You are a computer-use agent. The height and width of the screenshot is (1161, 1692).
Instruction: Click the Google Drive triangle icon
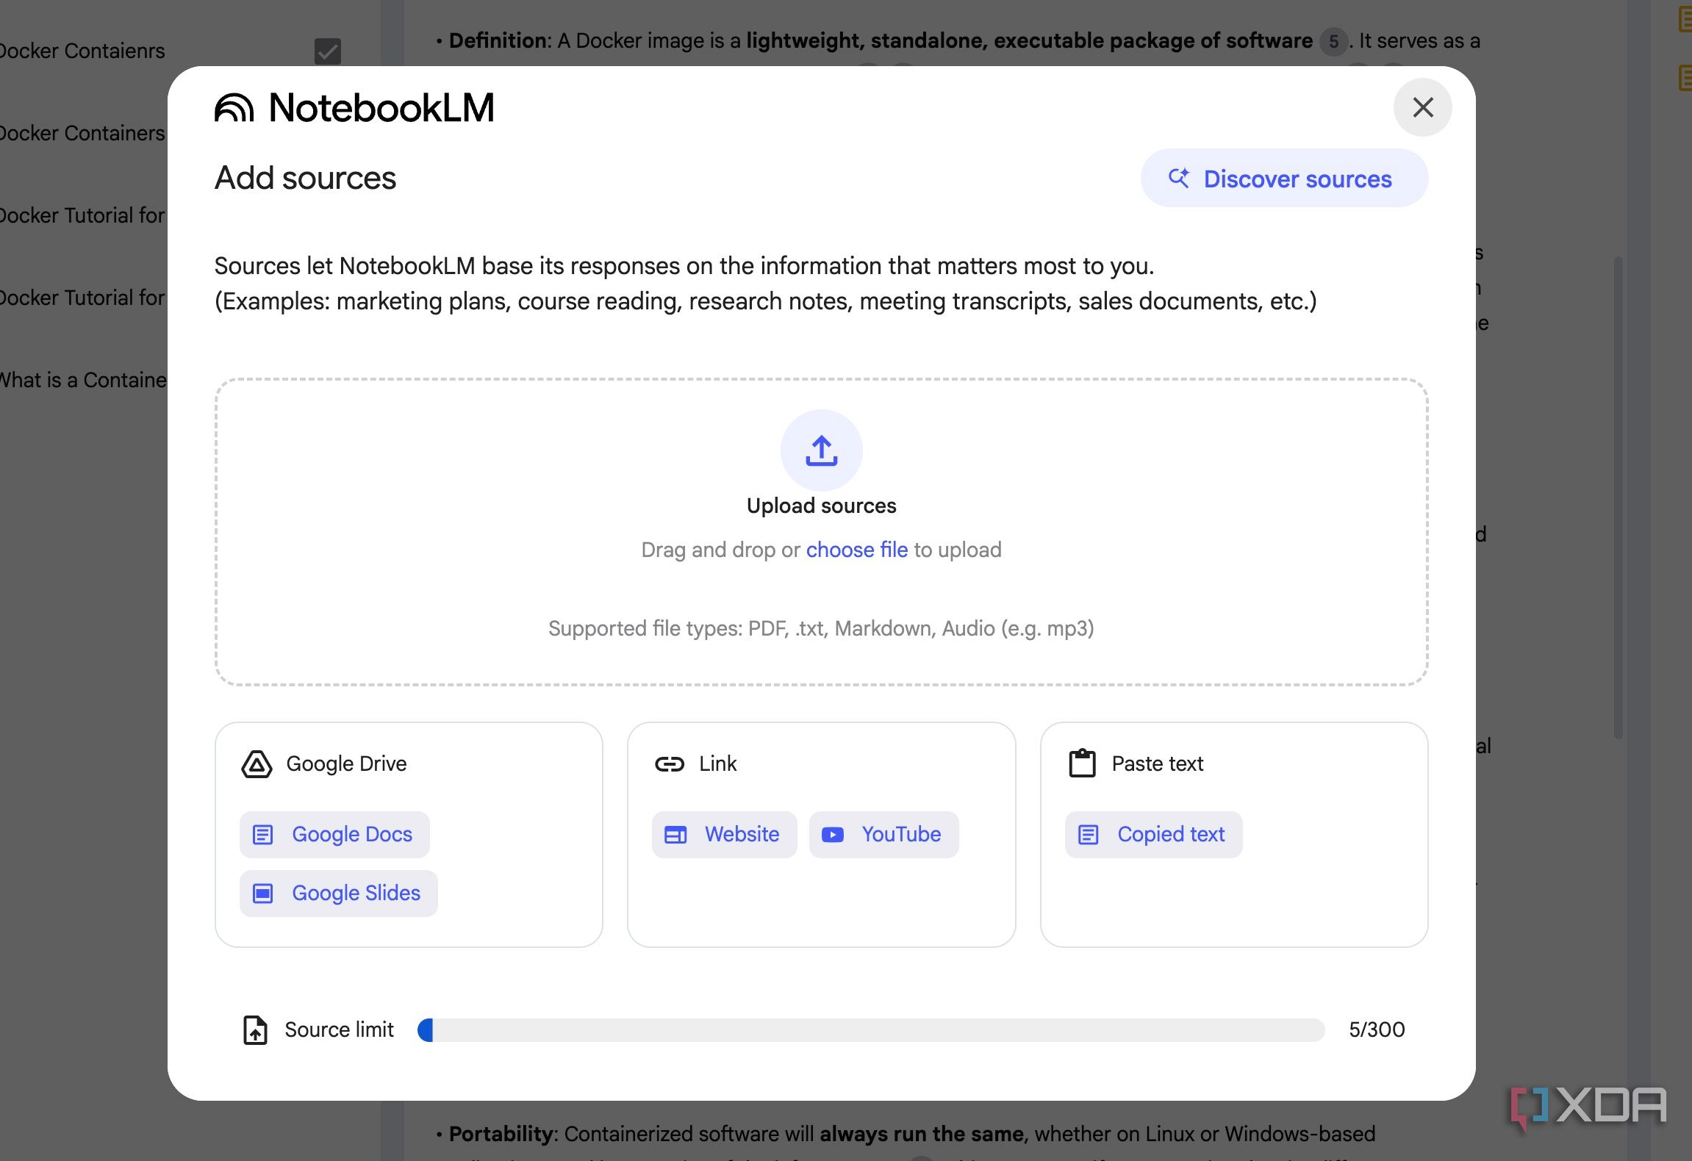(x=257, y=764)
